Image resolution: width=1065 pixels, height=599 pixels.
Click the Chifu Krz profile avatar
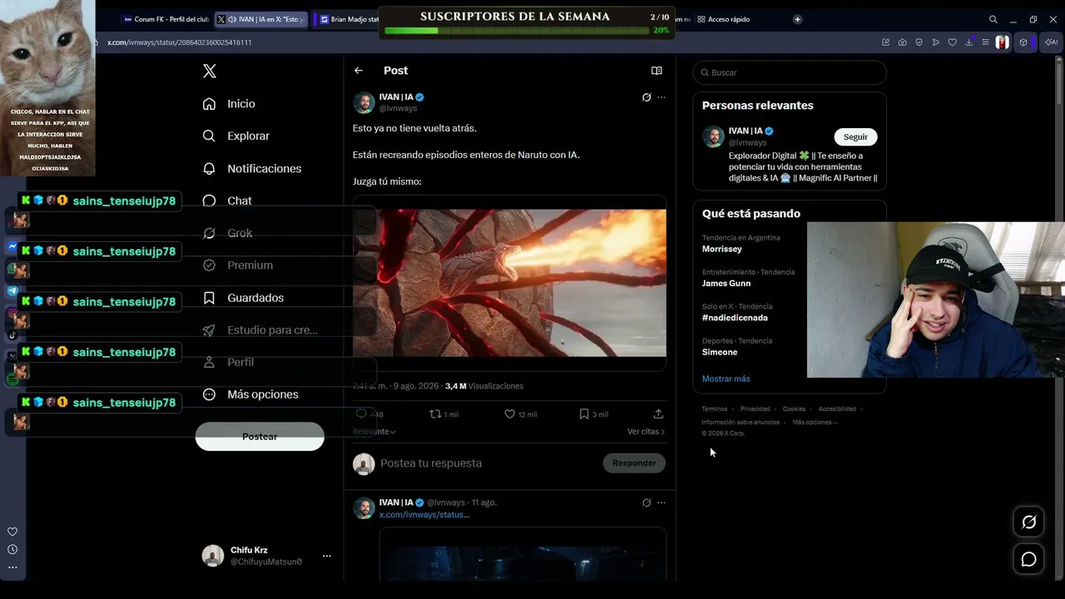[x=213, y=556]
